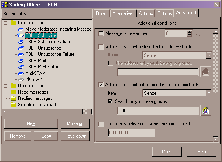The height and width of the screenshot is (162, 222).
Task: Click the Close button
Action: coord(167,152)
